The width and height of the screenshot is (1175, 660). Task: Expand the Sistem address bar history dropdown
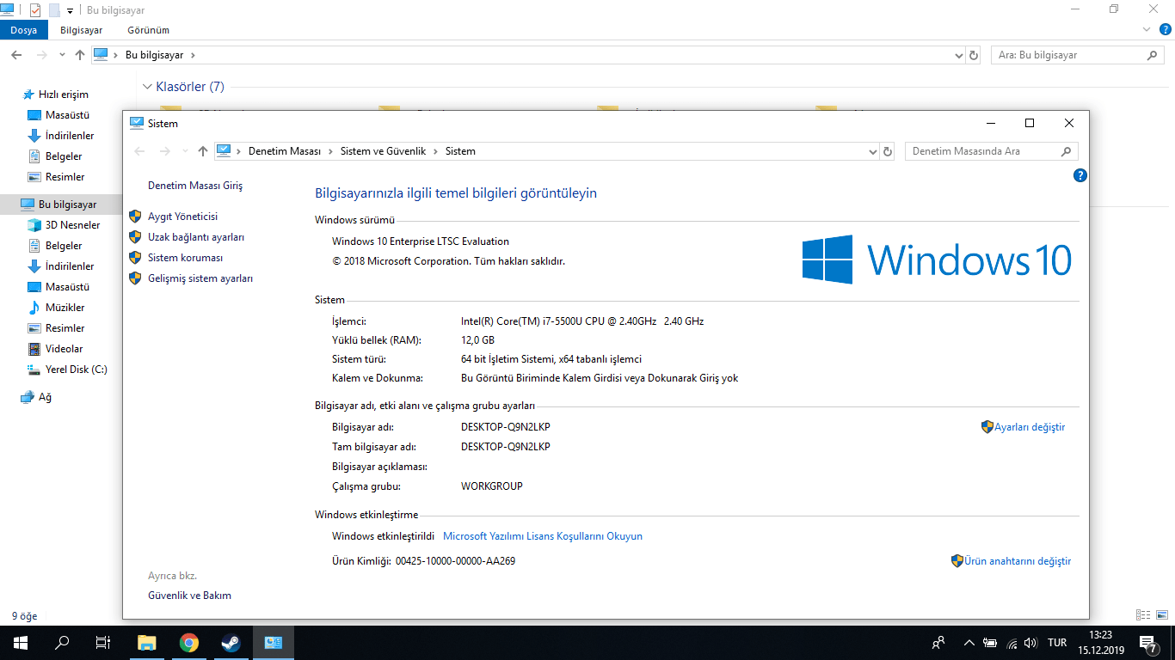pos(873,151)
